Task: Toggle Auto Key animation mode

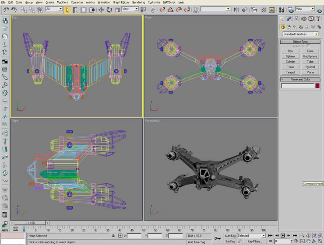Action: pyautogui.click(x=230, y=236)
